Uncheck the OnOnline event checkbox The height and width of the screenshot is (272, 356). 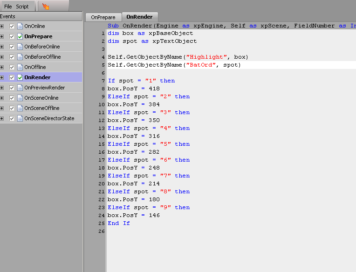[12, 26]
